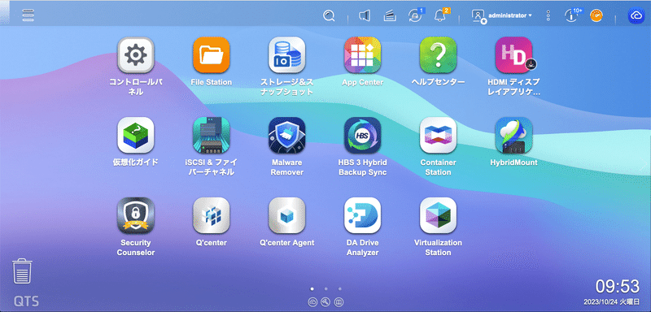Open Virtualization Station

pos(438,215)
